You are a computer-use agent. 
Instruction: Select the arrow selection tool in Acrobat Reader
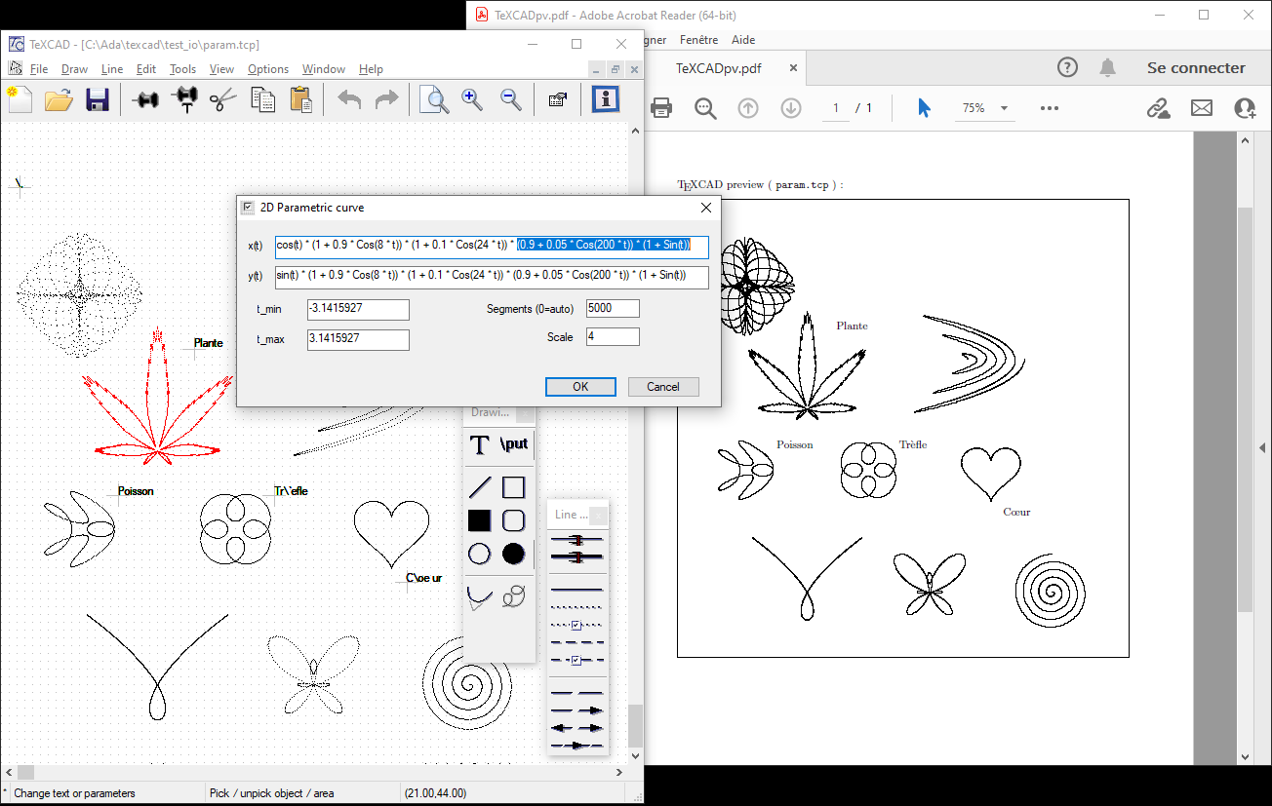pyautogui.click(x=923, y=107)
